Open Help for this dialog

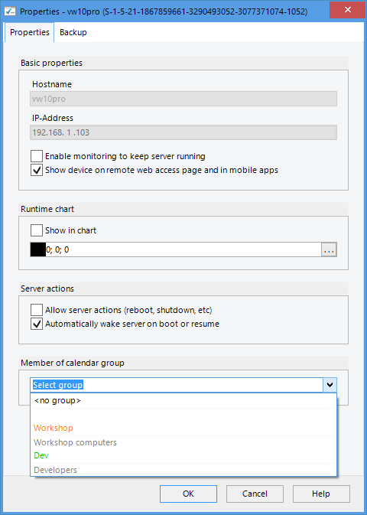pos(321,494)
